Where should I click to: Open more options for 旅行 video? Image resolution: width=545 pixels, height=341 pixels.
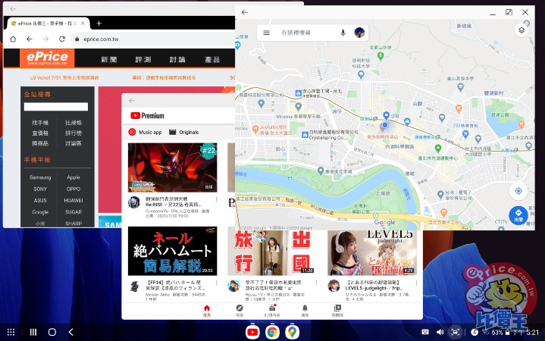coord(316,283)
